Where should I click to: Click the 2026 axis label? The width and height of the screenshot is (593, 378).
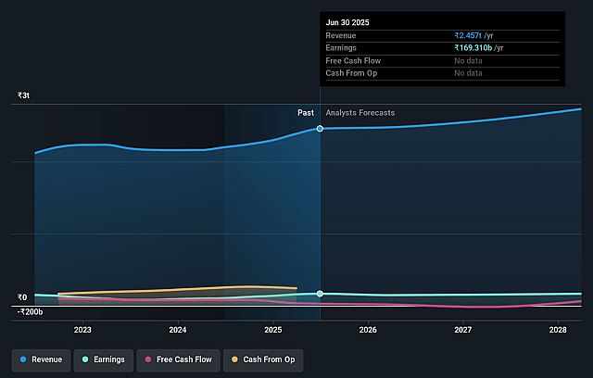pyautogui.click(x=368, y=330)
